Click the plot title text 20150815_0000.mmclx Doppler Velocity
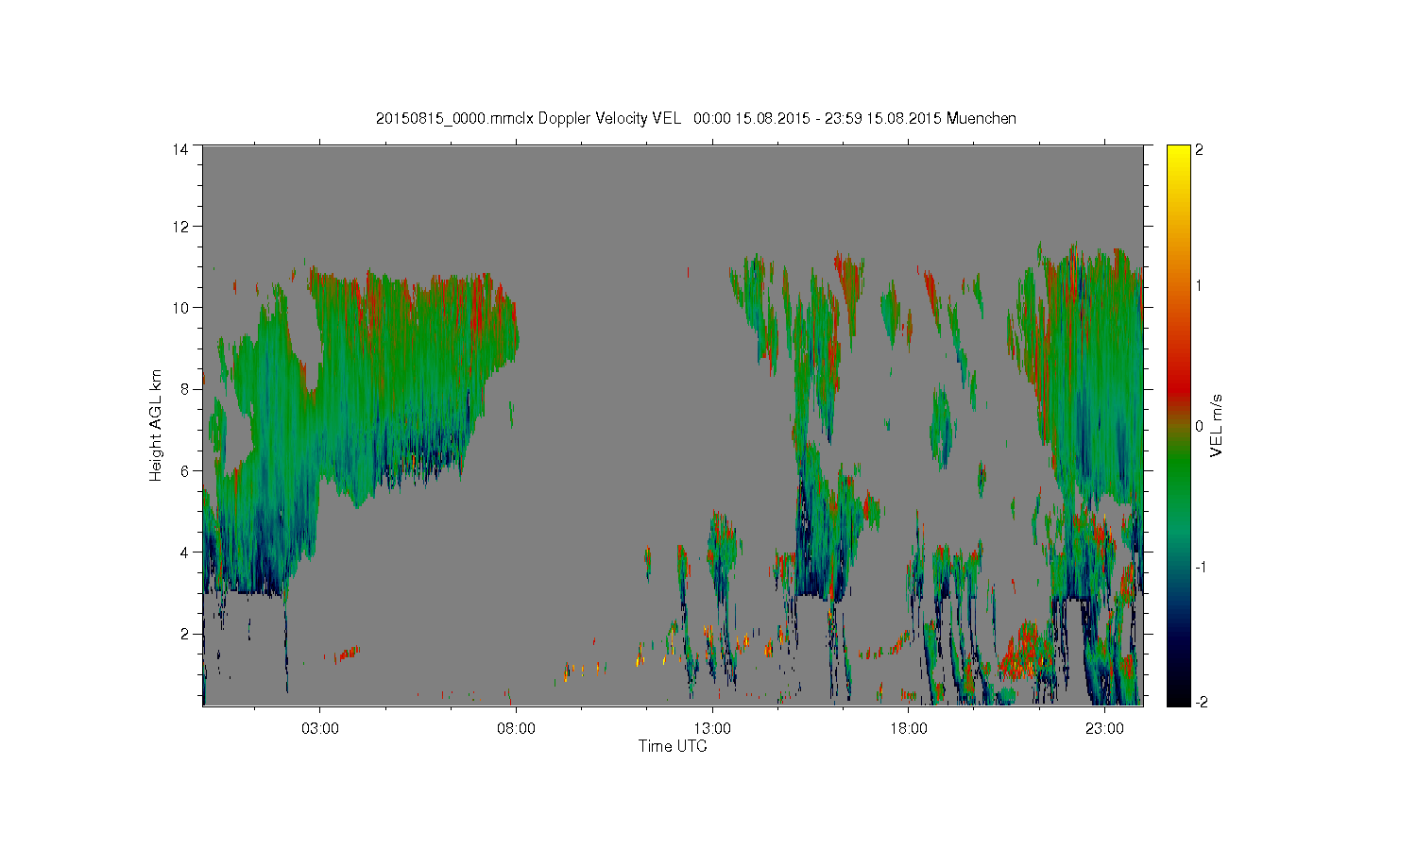 point(511,118)
